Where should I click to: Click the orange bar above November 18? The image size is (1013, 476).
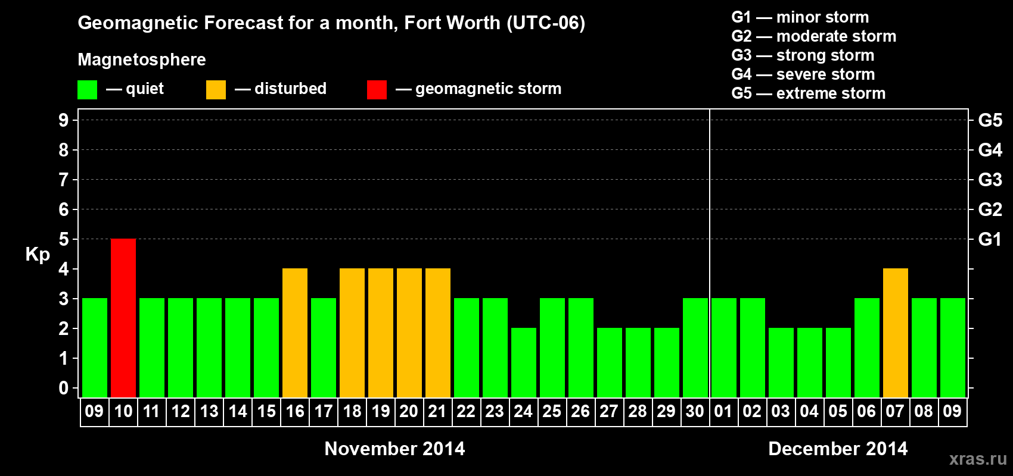352,333
